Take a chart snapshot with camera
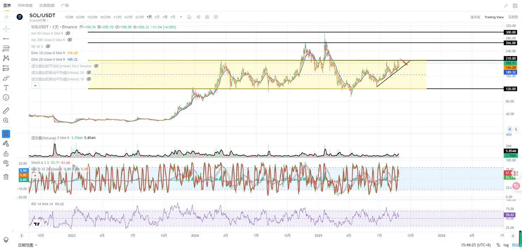The height and width of the screenshot is (249, 522). tap(207, 17)
